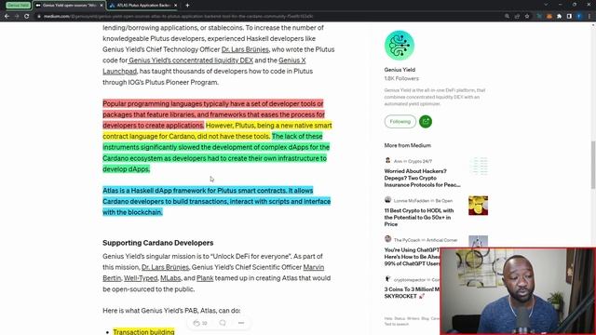The image size is (596, 335).
Task: Open thumbnail of the Worried About Hackers article
Action: [478, 166]
